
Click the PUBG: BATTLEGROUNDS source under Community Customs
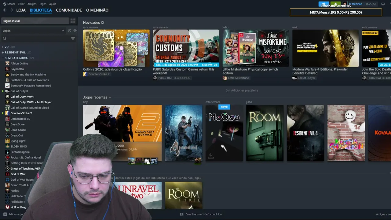pyautogui.click(x=172, y=78)
